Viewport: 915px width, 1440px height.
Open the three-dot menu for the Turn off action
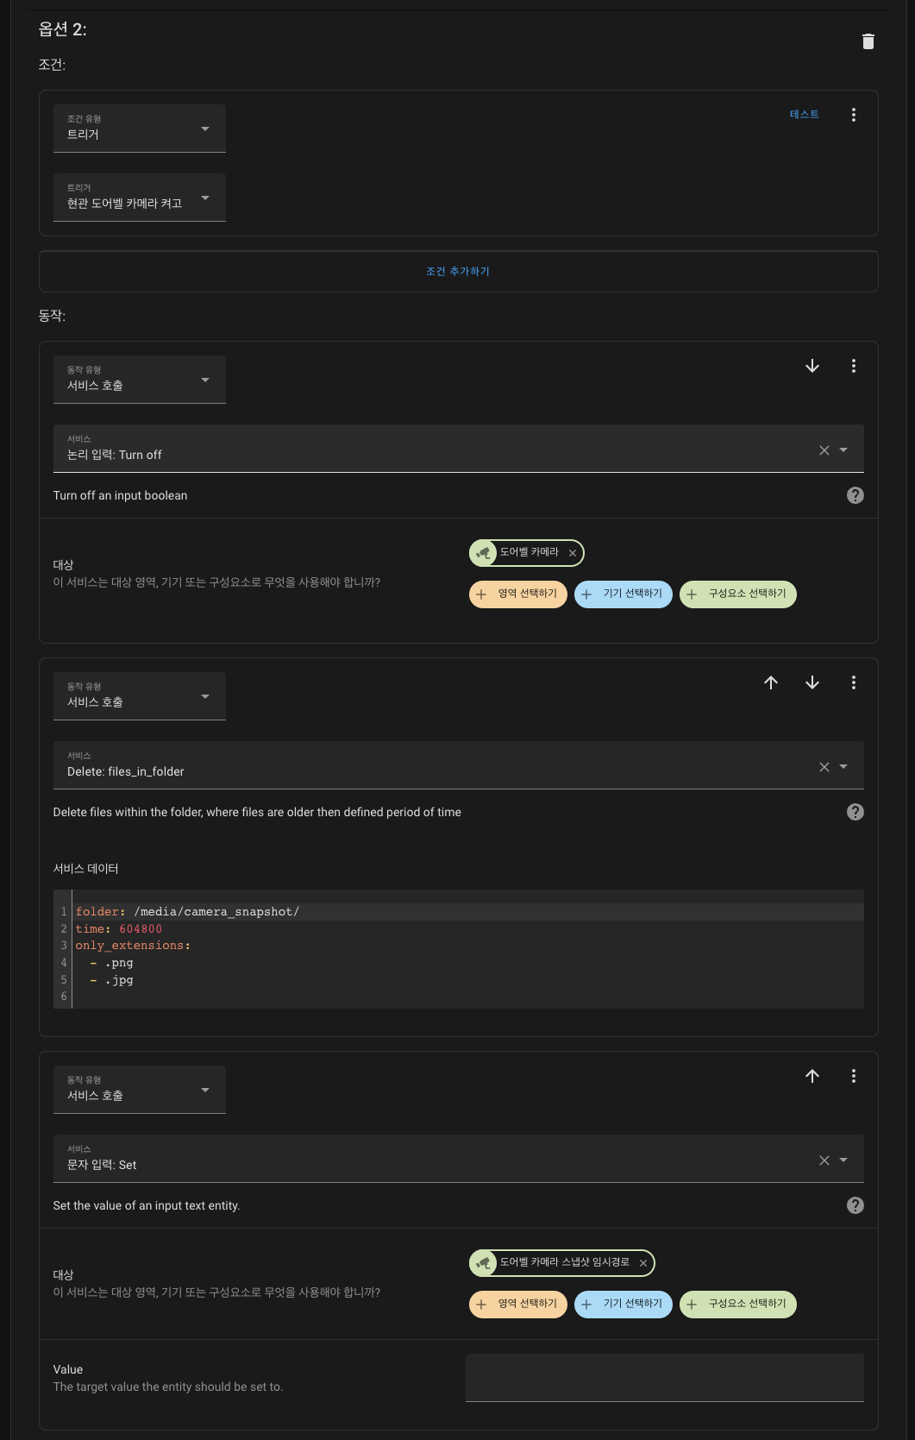coord(853,366)
